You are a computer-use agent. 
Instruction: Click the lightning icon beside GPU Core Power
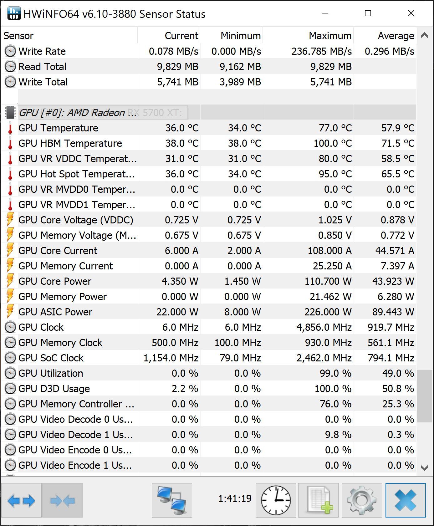tap(10, 281)
